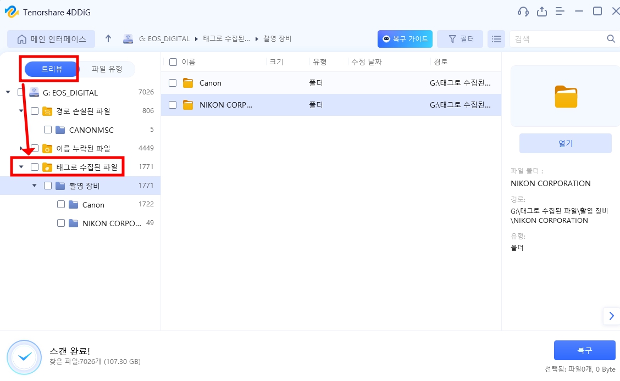Select the NIKON CORP... row in file list

tap(331, 105)
